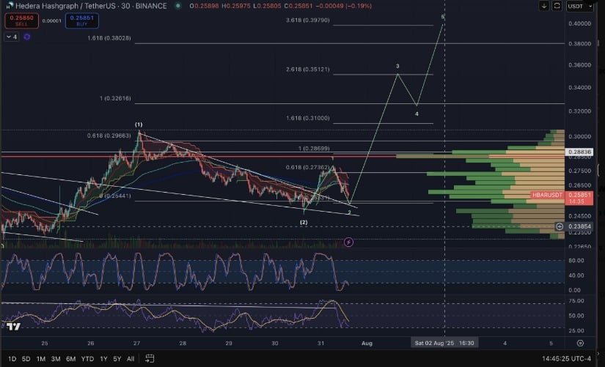Click the BUY button at 0.25851
The width and height of the screenshot is (605, 367).
click(x=82, y=21)
